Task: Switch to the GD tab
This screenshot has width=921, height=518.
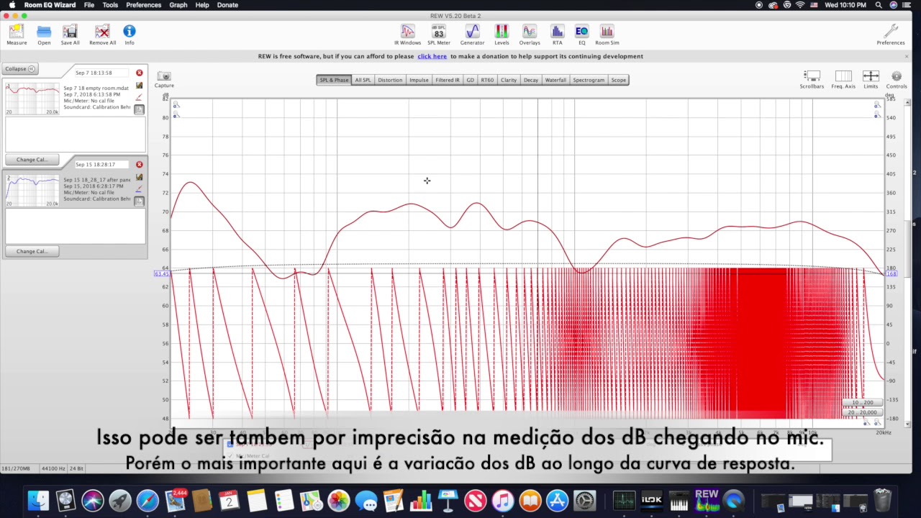Action: pyautogui.click(x=471, y=80)
